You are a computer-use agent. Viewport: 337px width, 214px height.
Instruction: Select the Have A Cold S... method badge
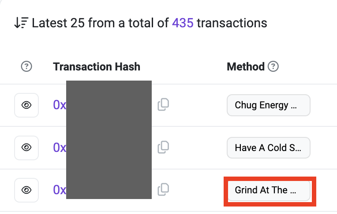269,148
